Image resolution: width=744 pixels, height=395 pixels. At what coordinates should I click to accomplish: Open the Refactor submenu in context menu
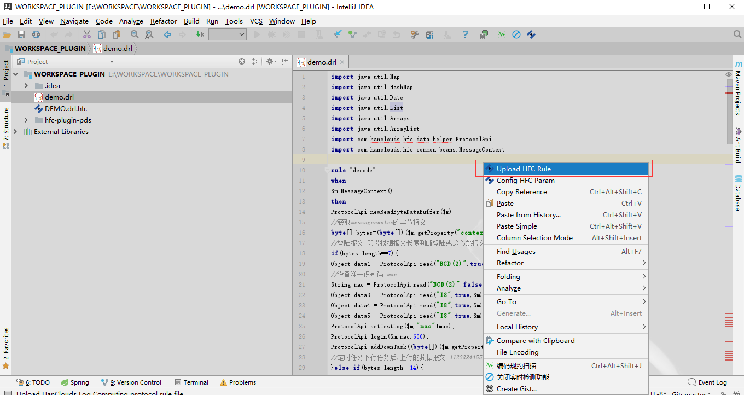point(566,263)
